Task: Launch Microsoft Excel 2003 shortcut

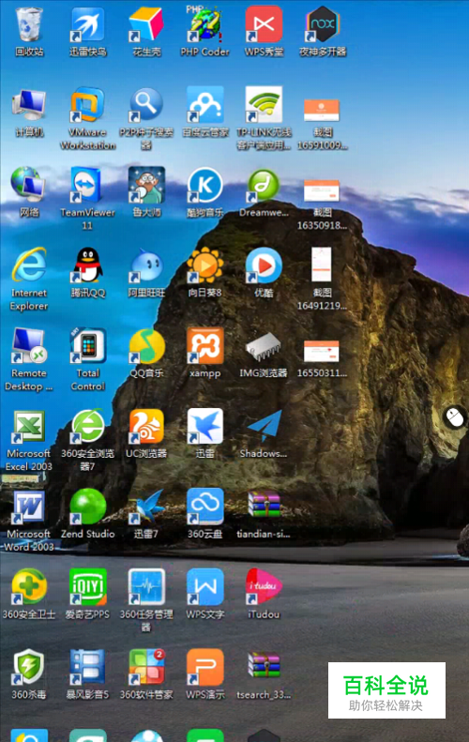Action: point(29,427)
